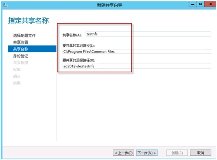Switch to the 身份验证 step
The image size is (217, 160).
21,56
